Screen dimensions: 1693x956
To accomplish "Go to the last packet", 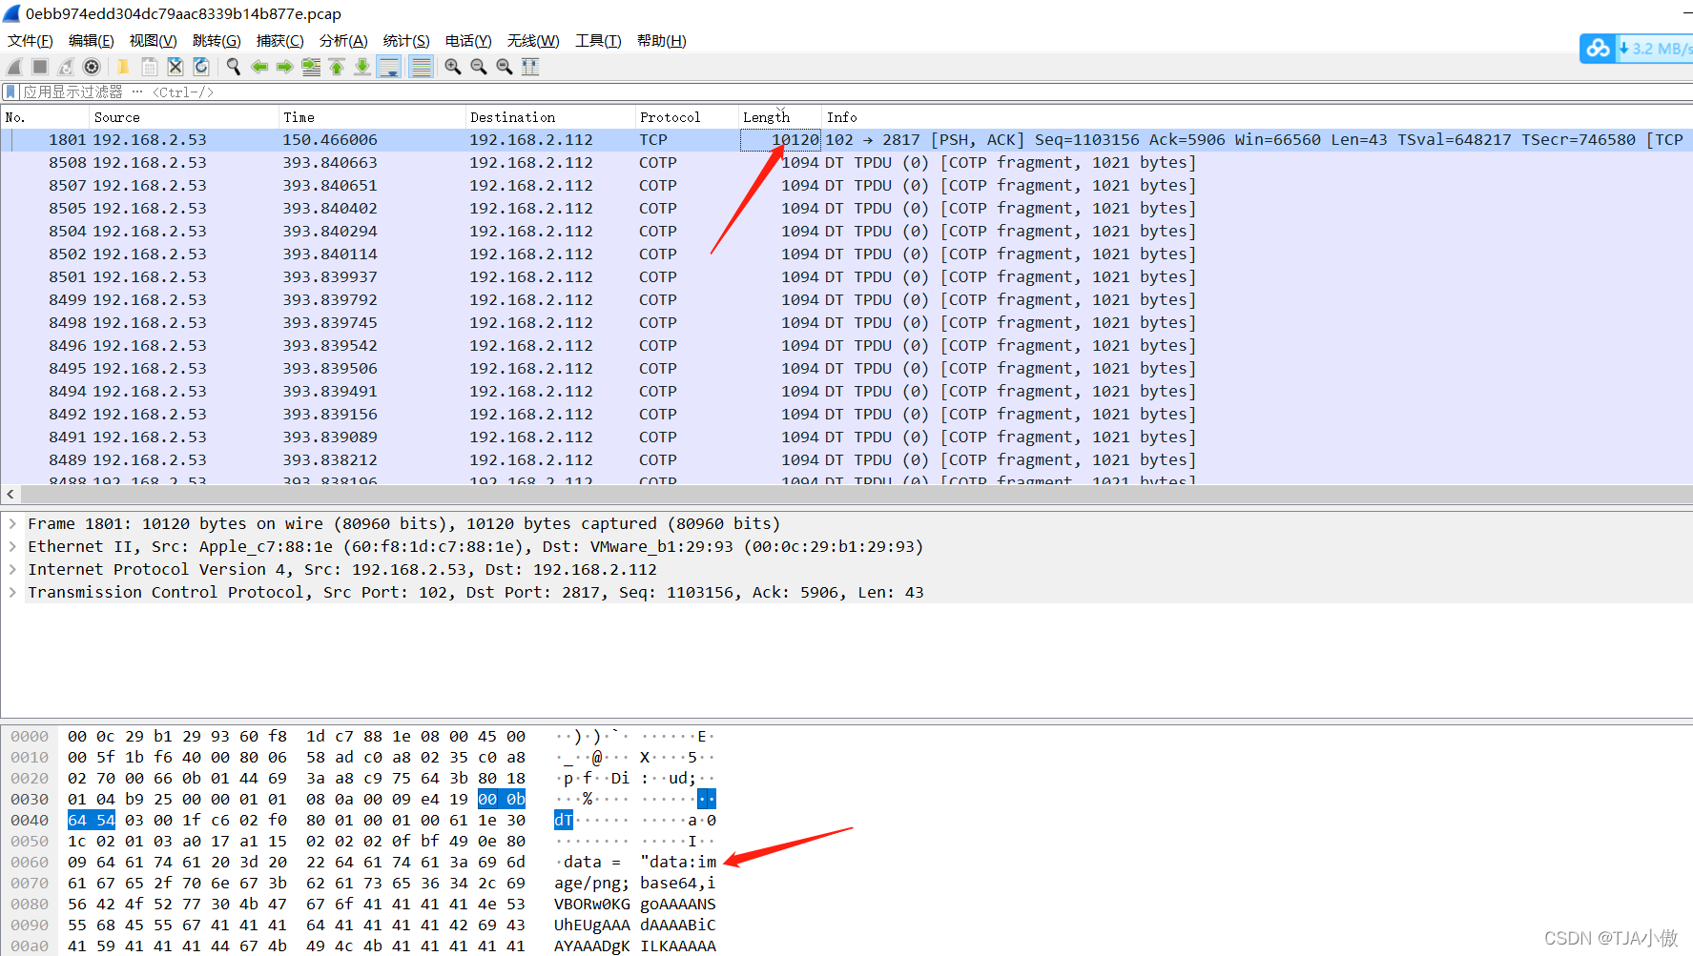I will 362,66.
